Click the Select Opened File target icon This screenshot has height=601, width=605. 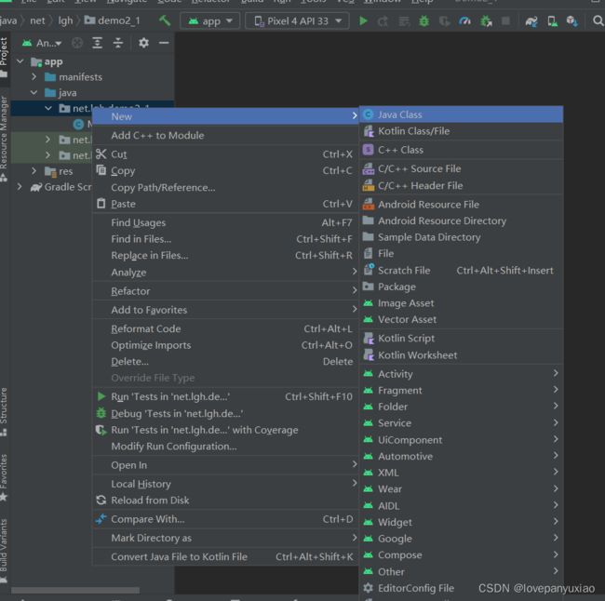77,43
